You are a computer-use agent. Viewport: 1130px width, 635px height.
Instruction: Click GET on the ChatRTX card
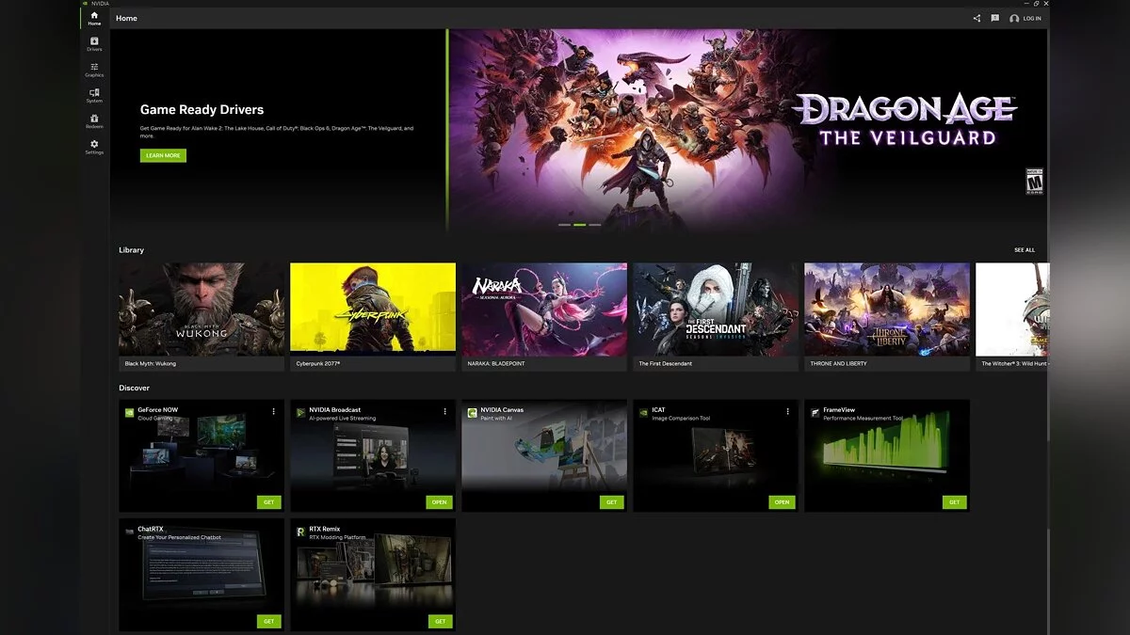coord(269,621)
